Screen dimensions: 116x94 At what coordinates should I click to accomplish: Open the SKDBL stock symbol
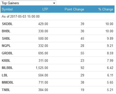point(7,24)
